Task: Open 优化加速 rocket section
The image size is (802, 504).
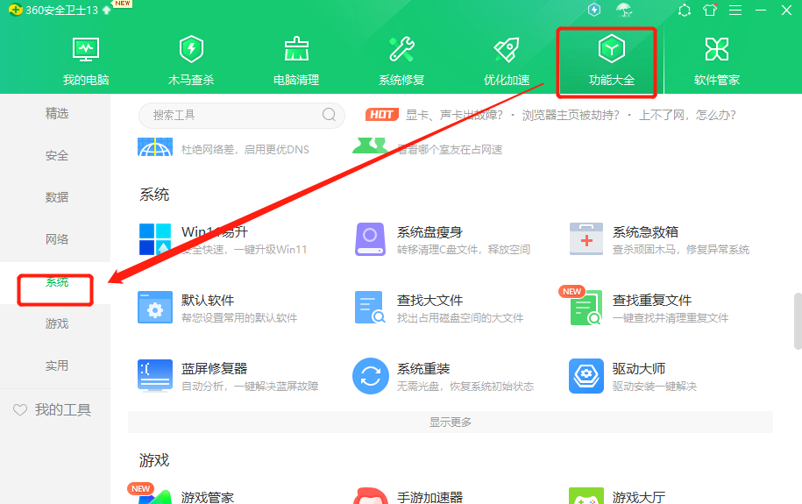Action: coord(507,60)
